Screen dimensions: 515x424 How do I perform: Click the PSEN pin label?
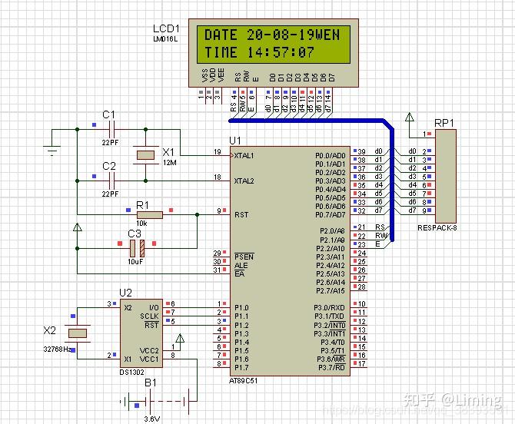coord(244,257)
